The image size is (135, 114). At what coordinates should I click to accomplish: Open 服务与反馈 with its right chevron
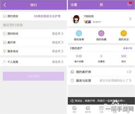[130, 81]
